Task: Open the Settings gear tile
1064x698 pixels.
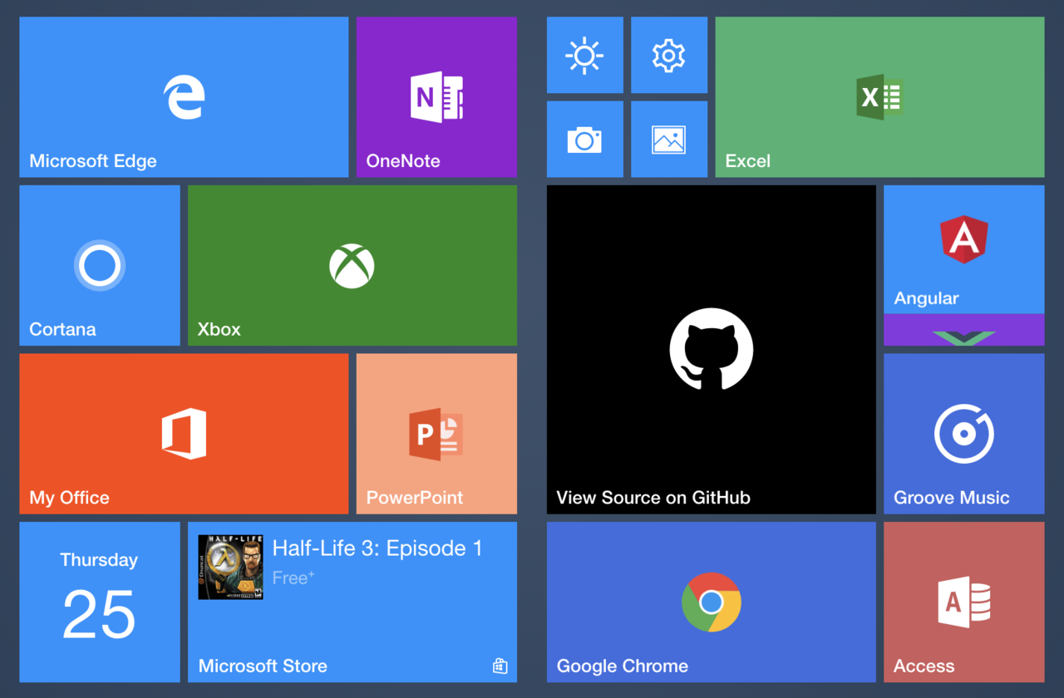Action: click(669, 55)
